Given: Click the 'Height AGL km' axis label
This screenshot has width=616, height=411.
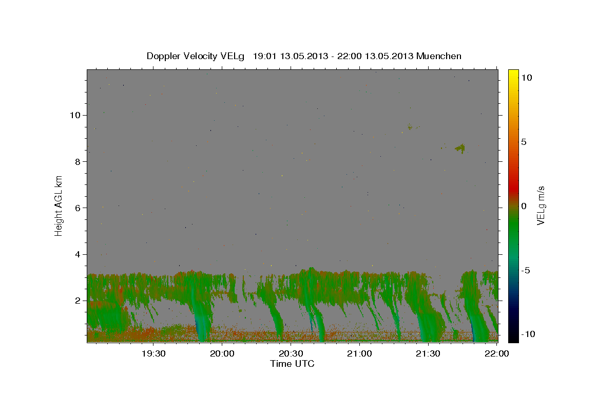Looking at the screenshot, I should 59,206.
